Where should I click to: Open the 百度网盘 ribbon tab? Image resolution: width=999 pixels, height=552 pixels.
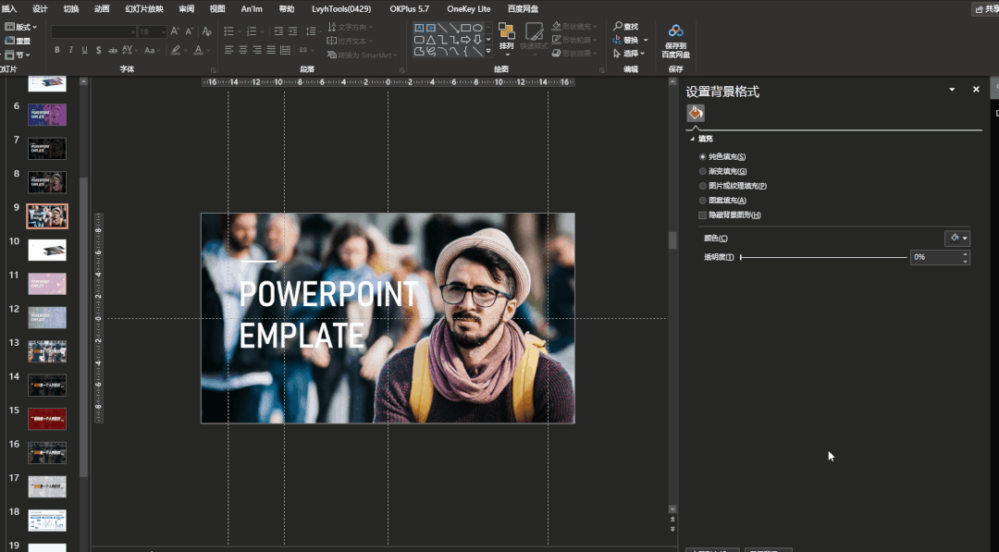click(x=523, y=9)
